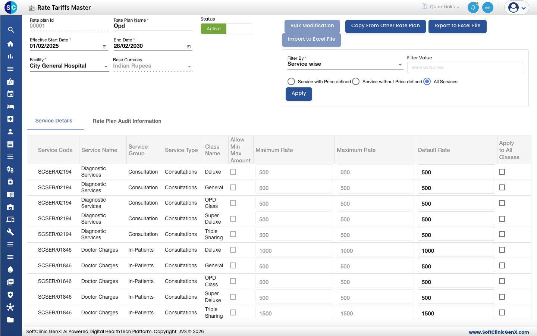Open the search icon in the sidebar
Screen dimensions: 537x336
point(10,30)
